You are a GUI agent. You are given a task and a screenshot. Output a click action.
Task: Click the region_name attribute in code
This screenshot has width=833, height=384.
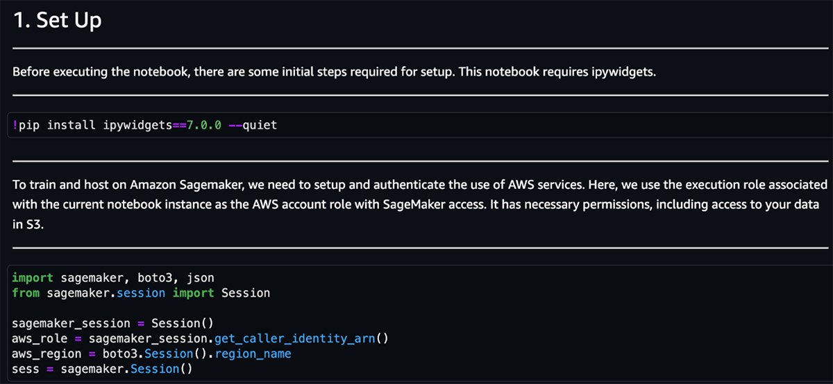254,354
